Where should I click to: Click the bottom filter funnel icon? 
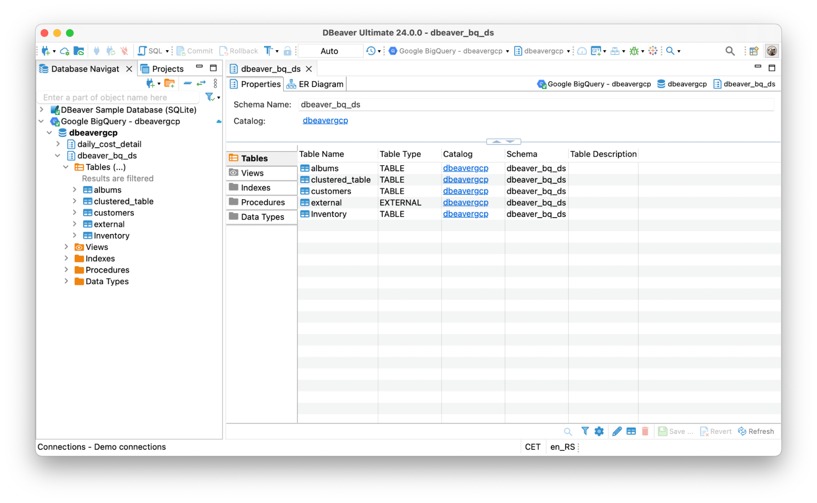point(585,431)
